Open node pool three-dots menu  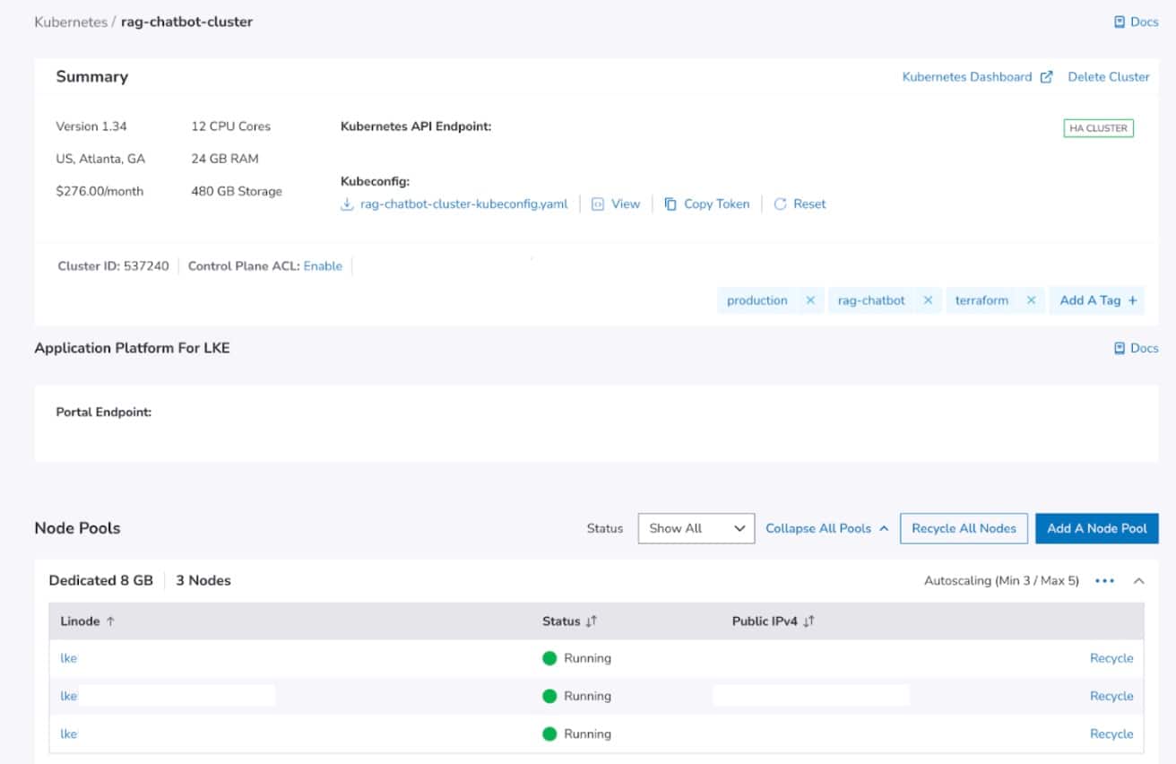(x=1104, y=581)
